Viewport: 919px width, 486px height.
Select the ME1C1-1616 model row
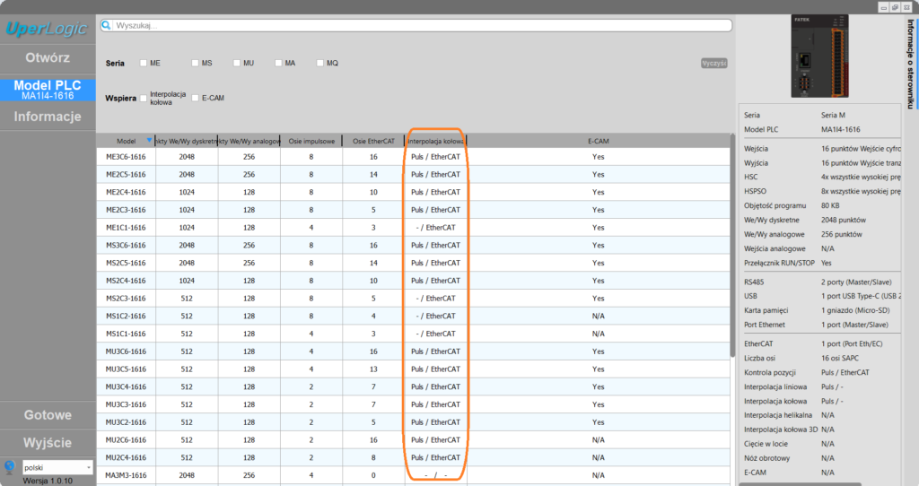point(413,228)
